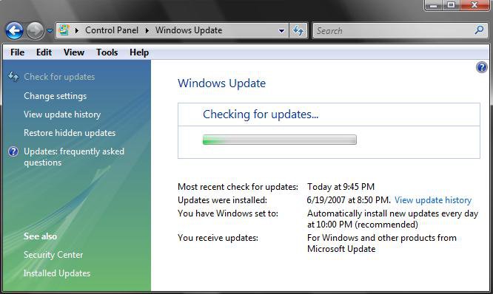Viewport: 493px width, 294px height.
Task: Open Installed Updates link
Action: 56,273
